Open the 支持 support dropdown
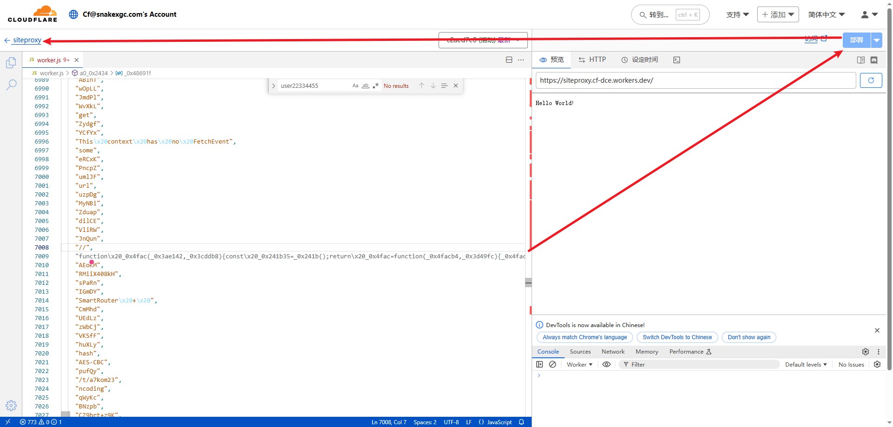 tap(738, 14)
